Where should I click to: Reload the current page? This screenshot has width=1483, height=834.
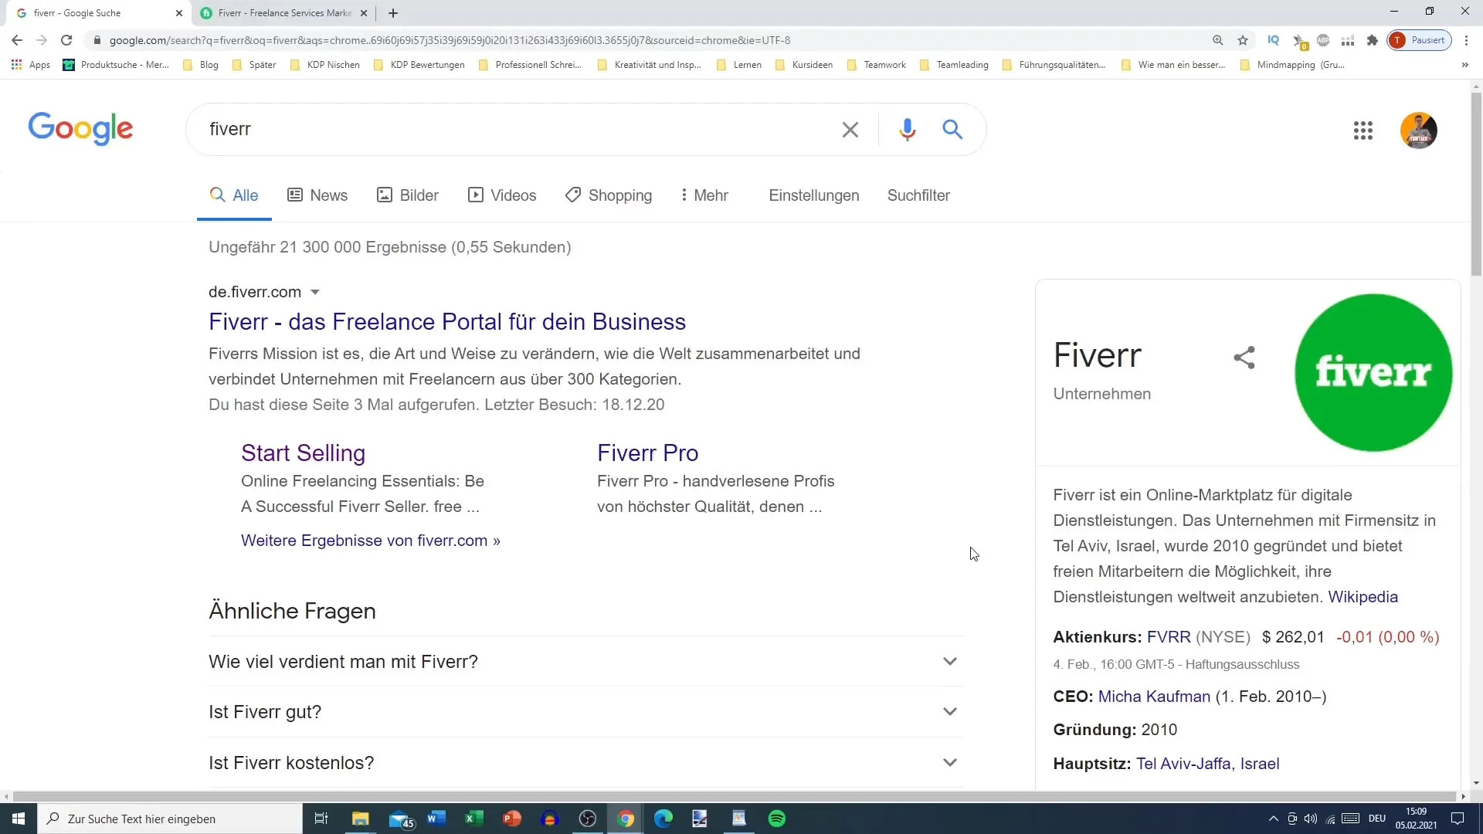[x=66, y=40]
